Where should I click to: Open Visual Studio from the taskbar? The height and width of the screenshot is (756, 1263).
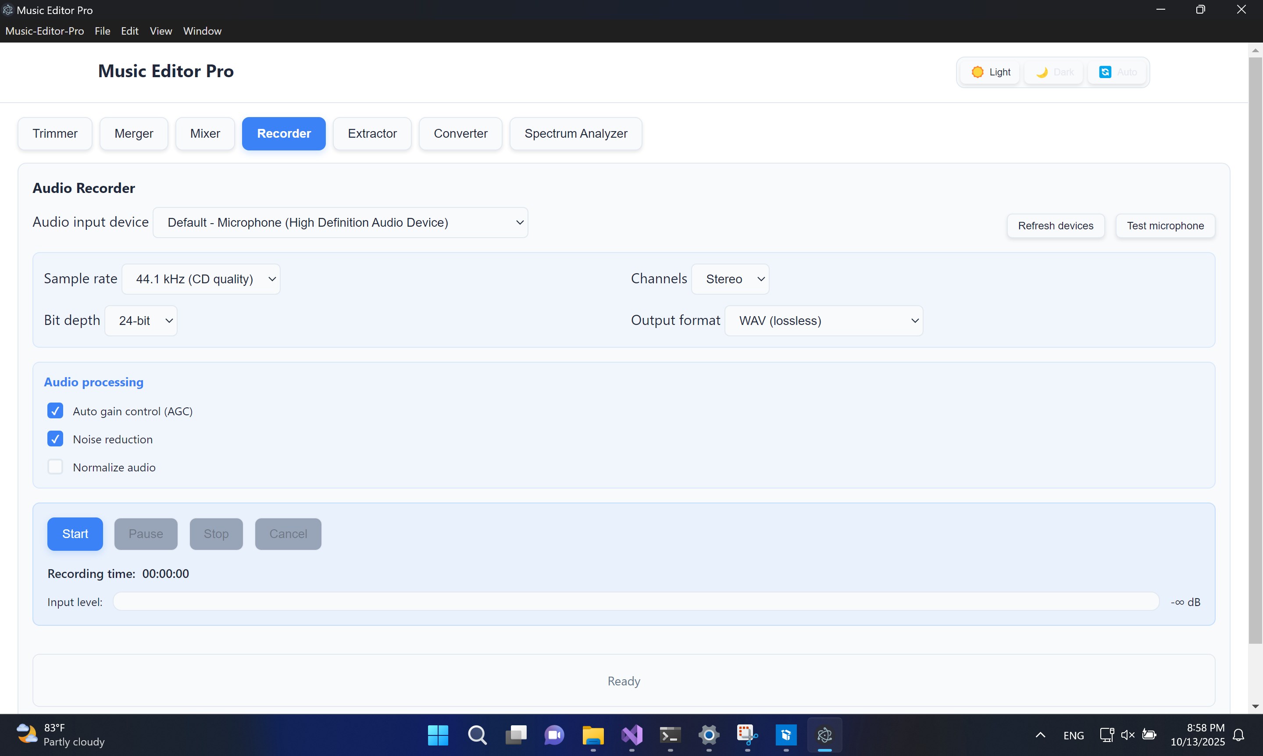click(632, 735)
